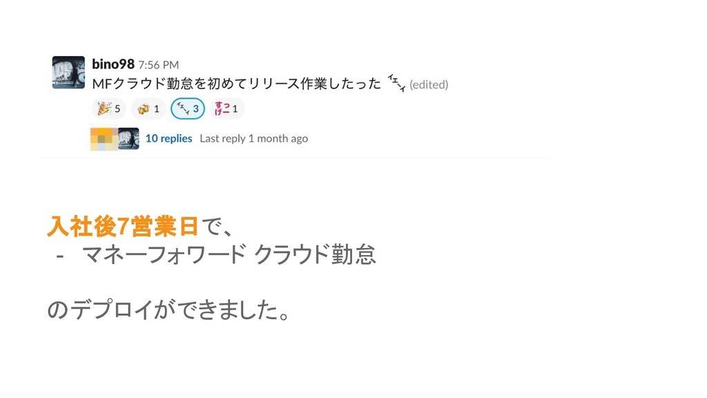Add to the clinking beers reaction
Image resolution: width=707 pixels, height=398 pixels.
pos(148,108)
